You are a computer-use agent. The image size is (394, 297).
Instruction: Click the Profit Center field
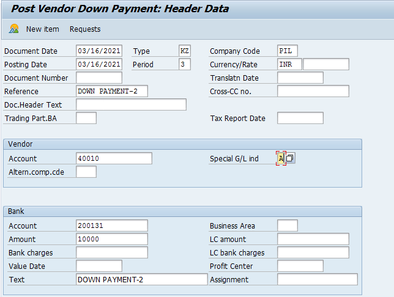(x=300, y=266)
